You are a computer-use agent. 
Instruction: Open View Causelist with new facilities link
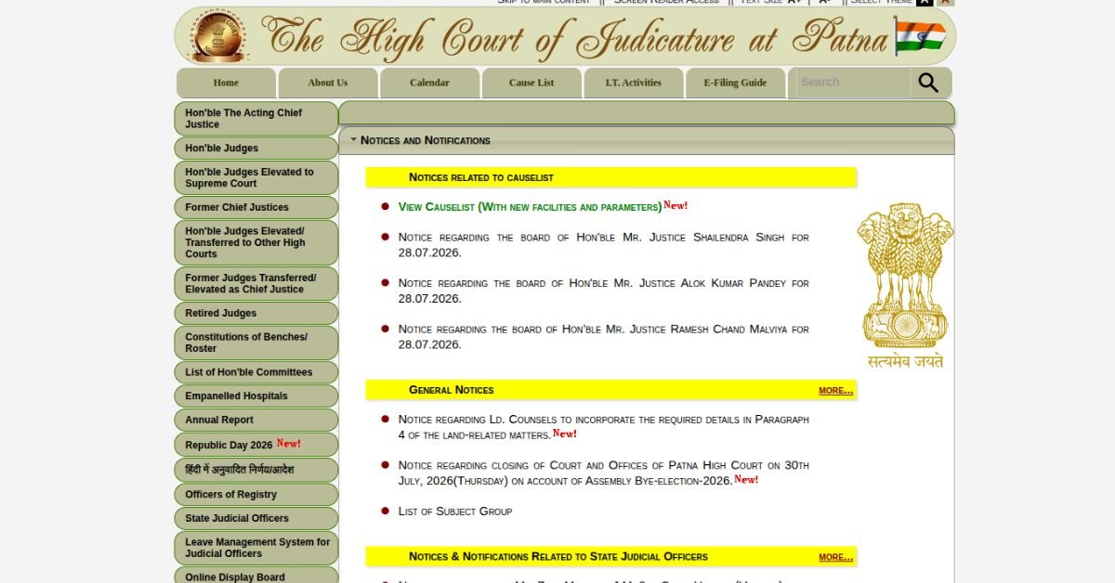point(530,207)
